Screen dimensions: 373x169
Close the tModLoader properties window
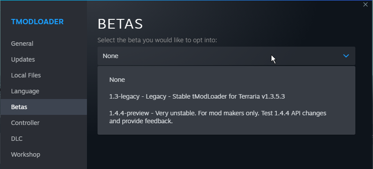365,4
